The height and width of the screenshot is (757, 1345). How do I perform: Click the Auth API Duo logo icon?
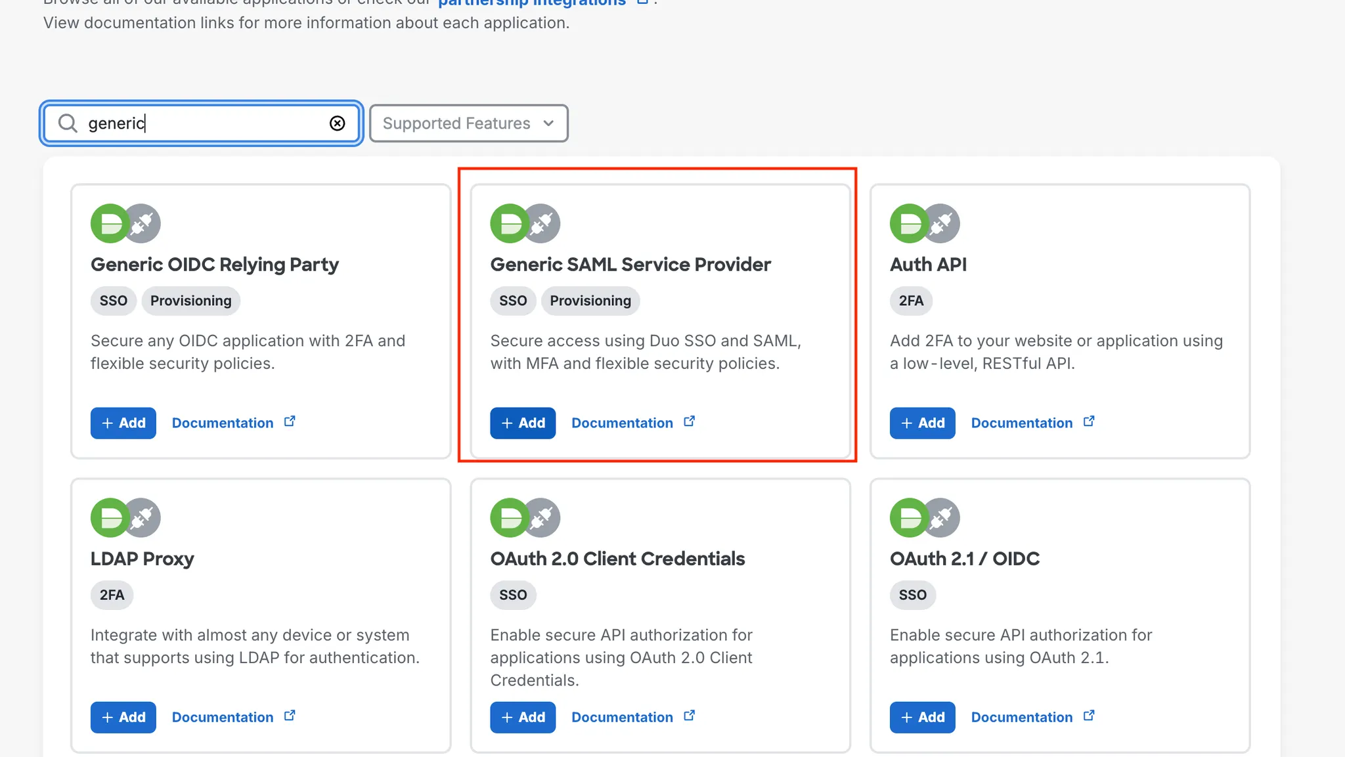point(908,223)
